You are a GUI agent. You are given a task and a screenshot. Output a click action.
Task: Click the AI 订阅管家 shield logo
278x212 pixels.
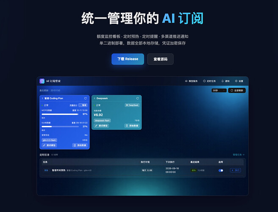pyautogui.click(x=42, y=81)
